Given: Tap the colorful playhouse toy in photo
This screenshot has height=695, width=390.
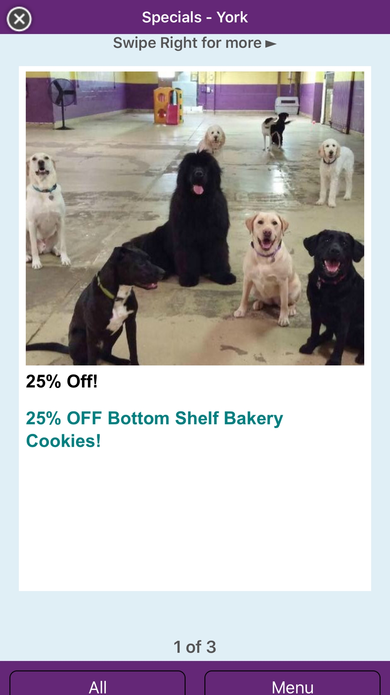Looking at the screenshot, I should pos(168,106).
